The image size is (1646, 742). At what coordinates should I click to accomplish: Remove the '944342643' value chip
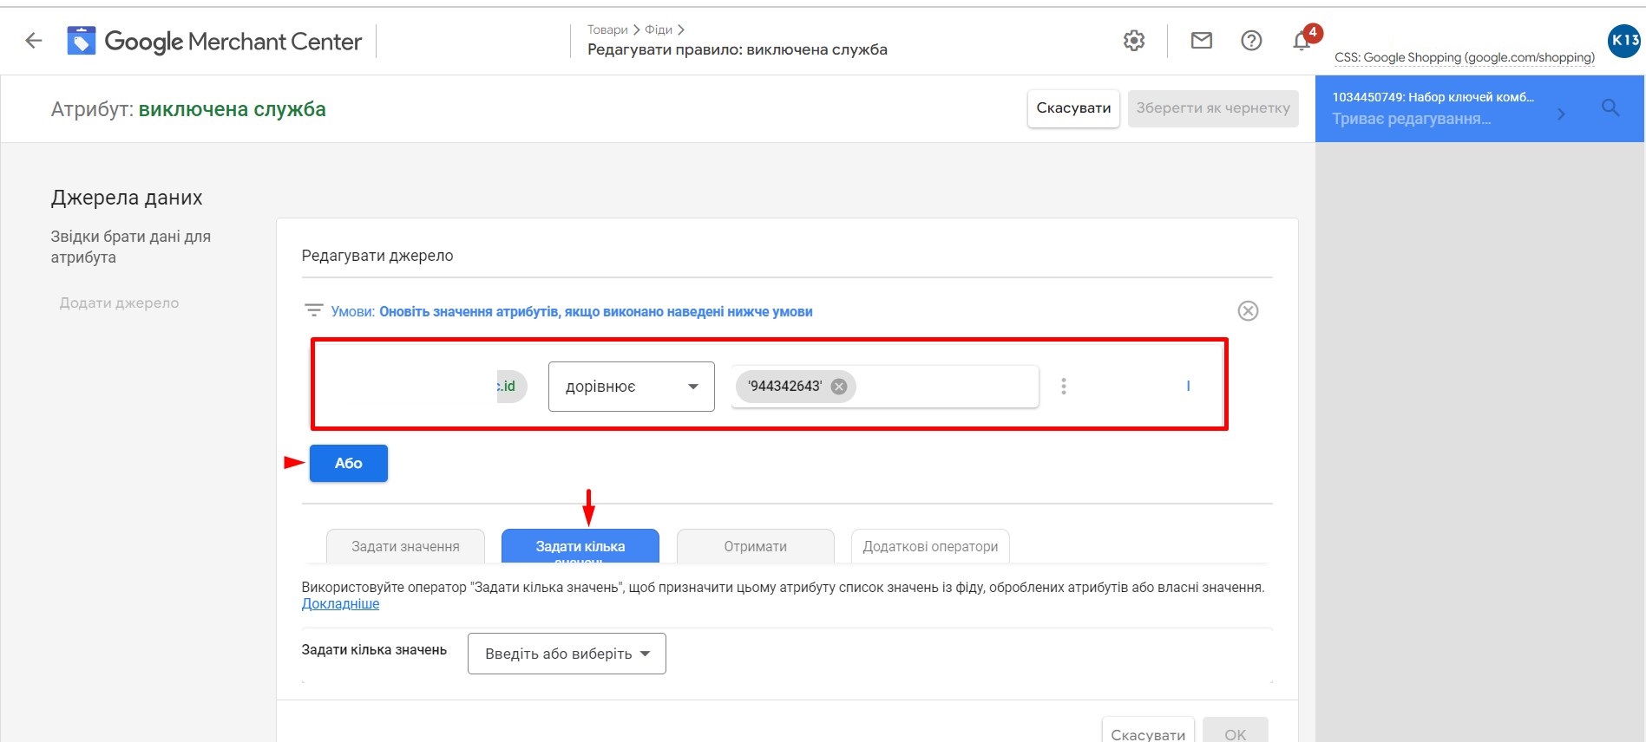pyautogui.click(x=839, y=387)
